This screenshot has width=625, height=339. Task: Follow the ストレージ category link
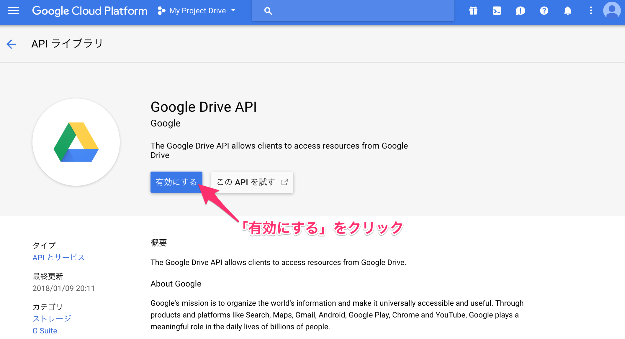point(51,318)
